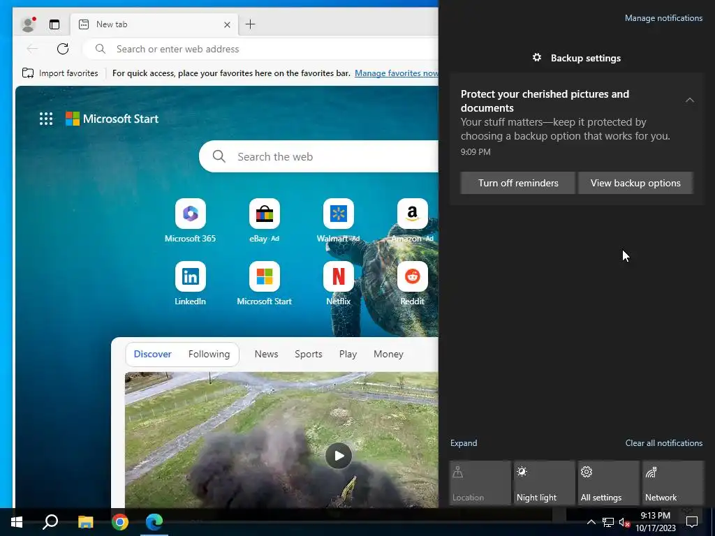
Task: Open the Amazon quick link
Action: pyautogui.click(x=413, y=221)
